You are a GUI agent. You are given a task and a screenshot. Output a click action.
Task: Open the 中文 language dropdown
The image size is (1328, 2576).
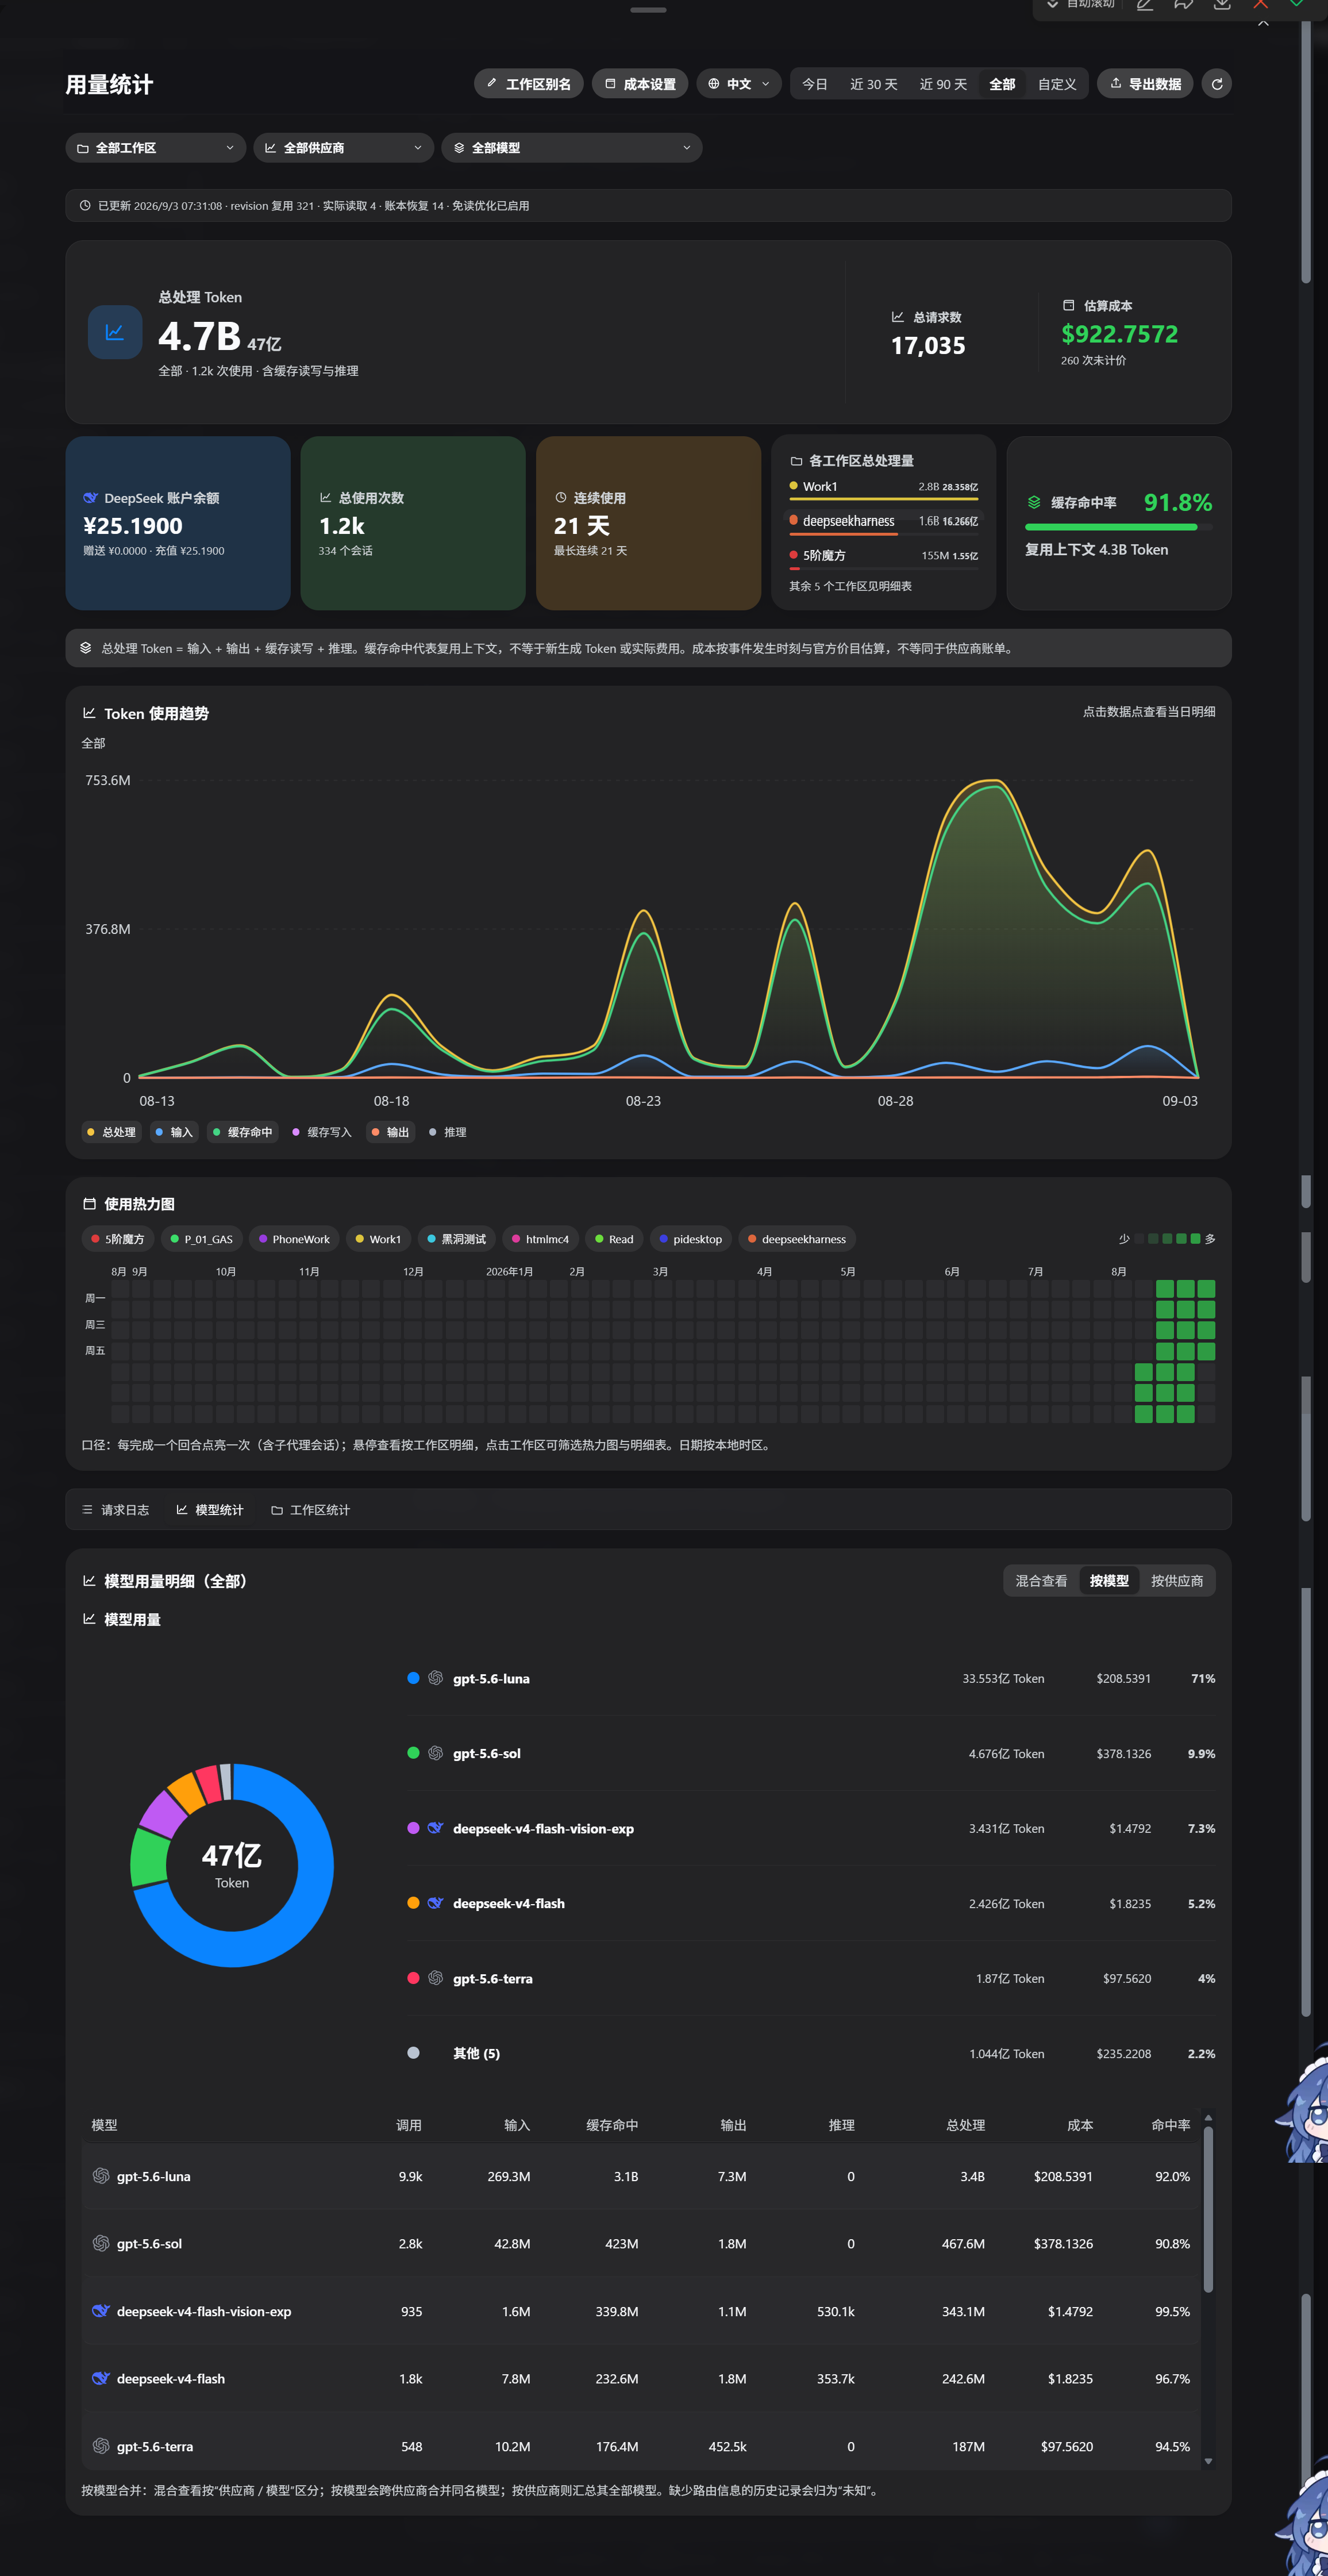739,84
